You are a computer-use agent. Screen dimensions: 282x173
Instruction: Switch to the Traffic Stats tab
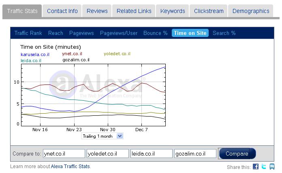tap(22, 11)
